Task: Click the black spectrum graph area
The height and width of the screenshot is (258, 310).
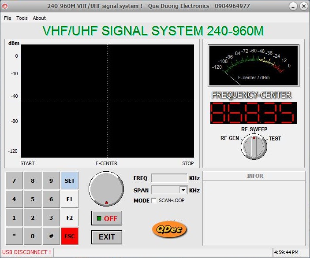Action: tap(107, 101)
